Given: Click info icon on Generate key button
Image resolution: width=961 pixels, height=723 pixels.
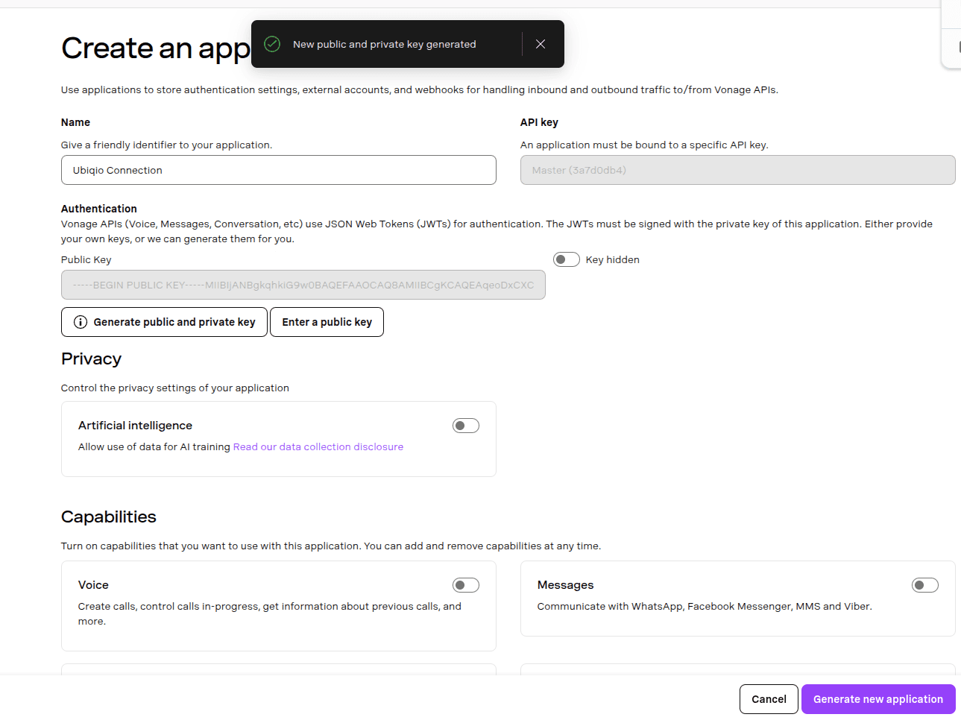Looking at the screenshot, I should pyautogui.click(x=81, y=322).
